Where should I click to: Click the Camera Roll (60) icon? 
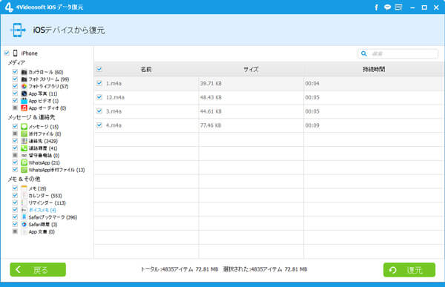point(24,72)
